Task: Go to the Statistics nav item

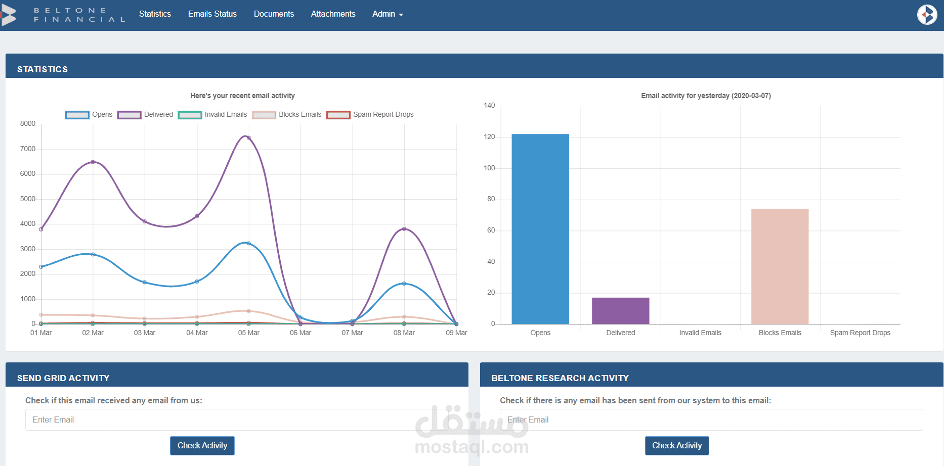Action: point(155,14)
